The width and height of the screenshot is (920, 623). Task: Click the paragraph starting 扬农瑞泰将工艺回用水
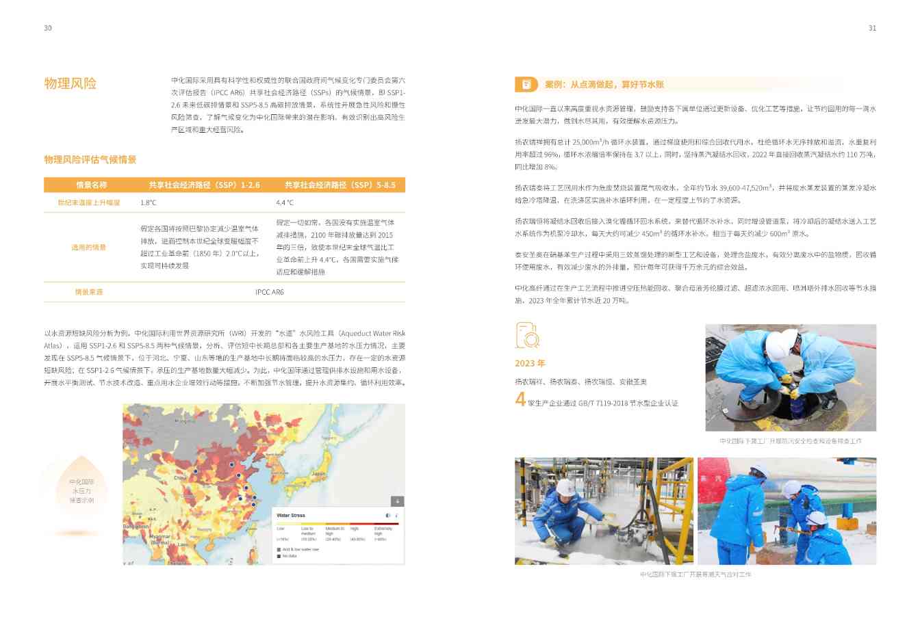click(x=695, y=194)
